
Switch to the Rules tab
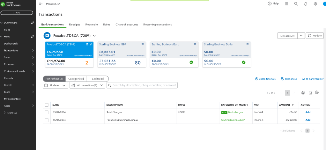[107, 25]
